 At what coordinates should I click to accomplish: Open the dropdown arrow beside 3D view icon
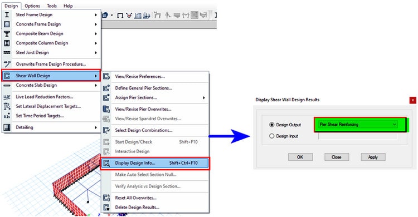pyautogui.click(x=111, y=16)
